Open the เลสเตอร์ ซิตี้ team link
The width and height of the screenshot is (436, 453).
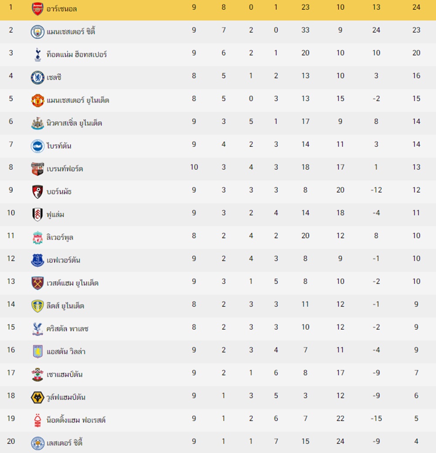point(65,443)
